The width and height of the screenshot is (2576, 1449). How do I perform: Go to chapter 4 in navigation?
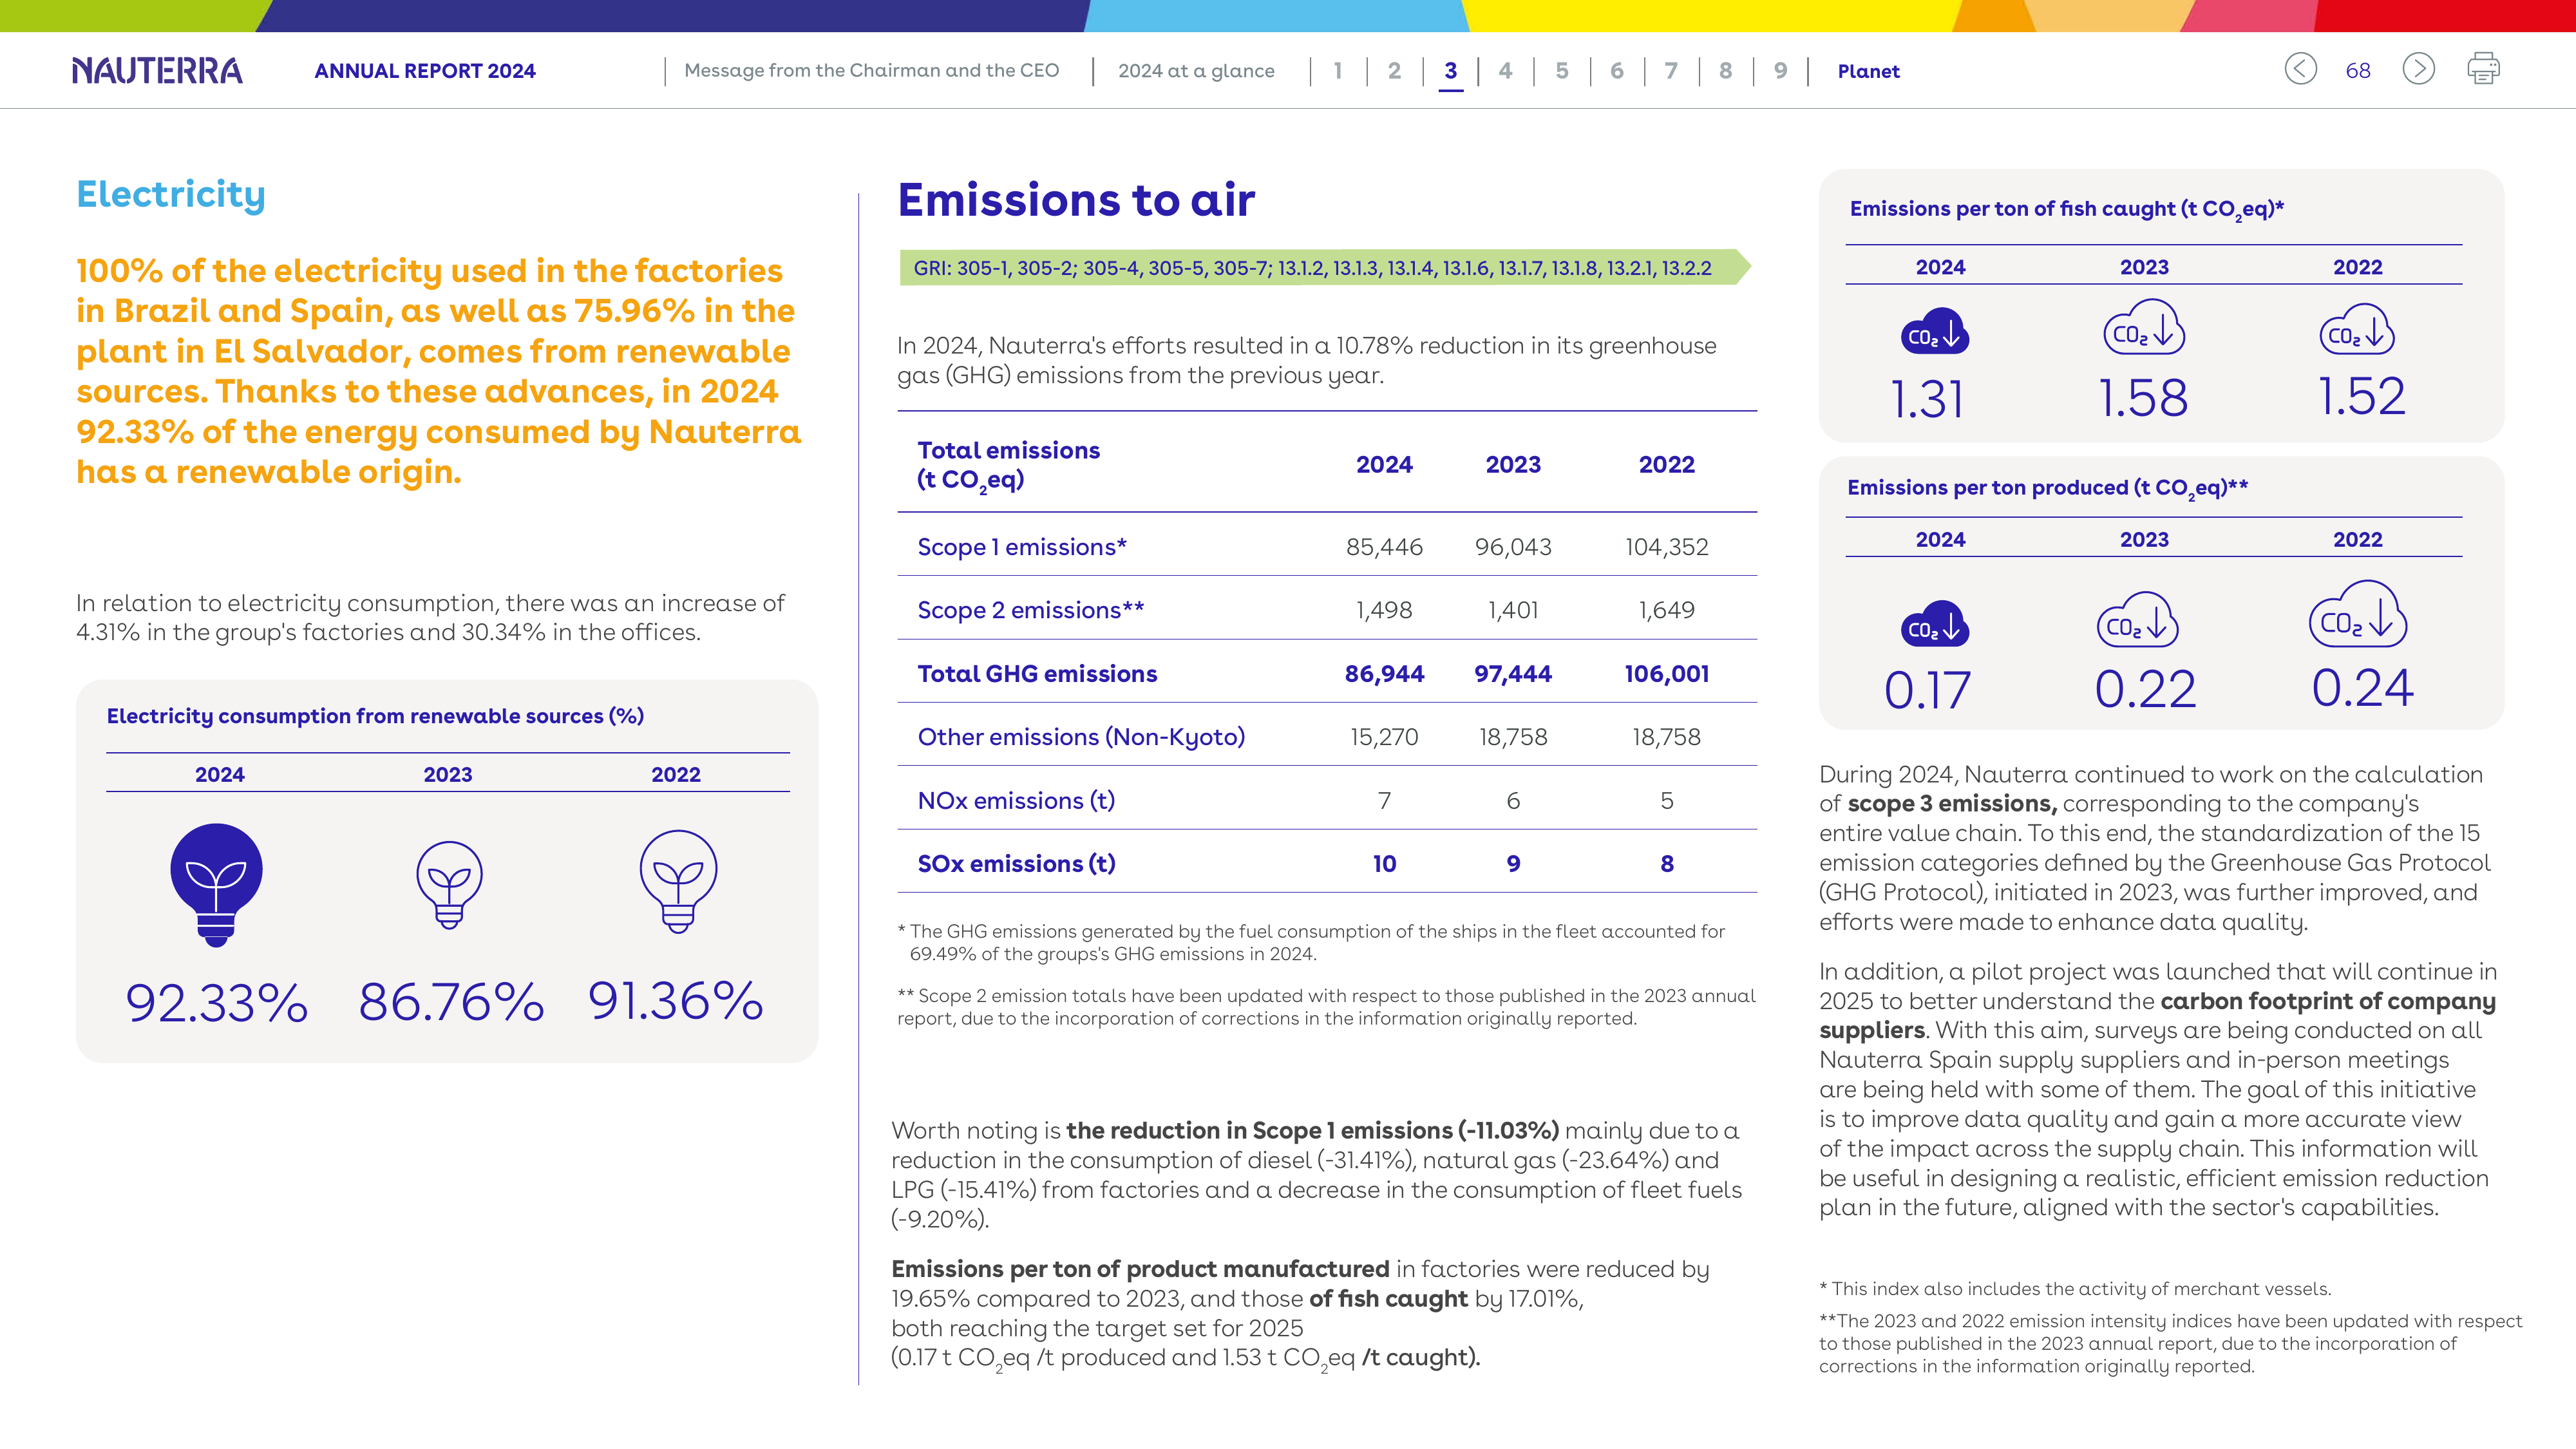[x=1505, y=71]
